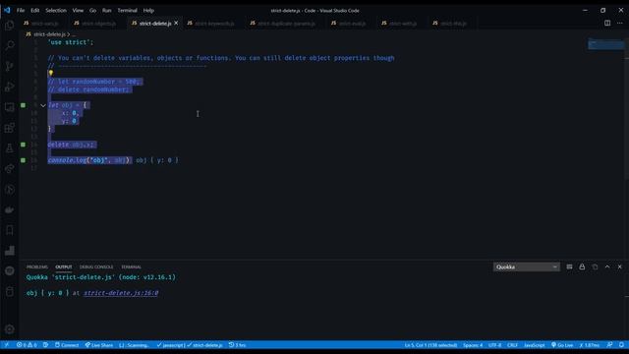Change indentation via Spaces: 4
The image size is (629, 354).
pos(473,345)
